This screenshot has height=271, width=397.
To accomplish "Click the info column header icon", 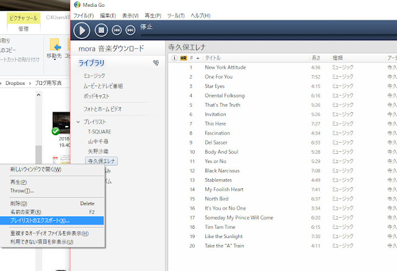I will tap(174, 58).
